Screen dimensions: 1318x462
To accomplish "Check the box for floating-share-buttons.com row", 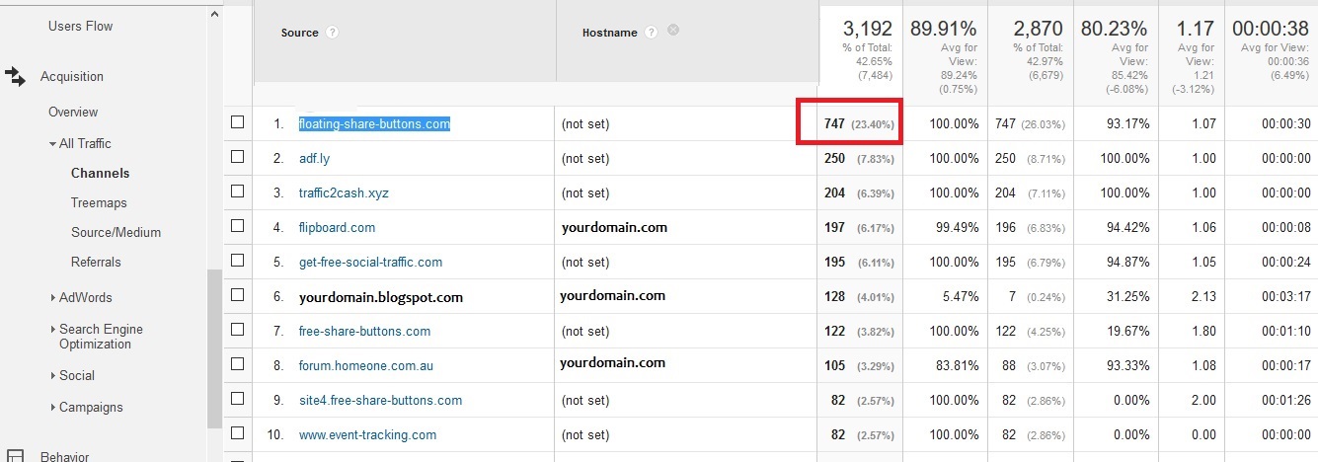I will coord(237,122).
